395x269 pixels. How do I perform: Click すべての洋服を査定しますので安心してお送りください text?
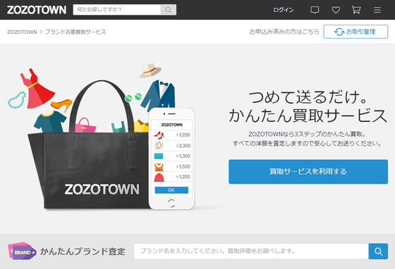307,144
